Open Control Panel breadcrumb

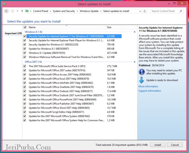click(41, 11)
